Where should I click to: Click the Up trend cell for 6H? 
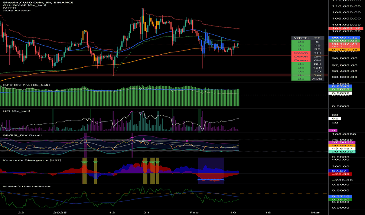301,64
